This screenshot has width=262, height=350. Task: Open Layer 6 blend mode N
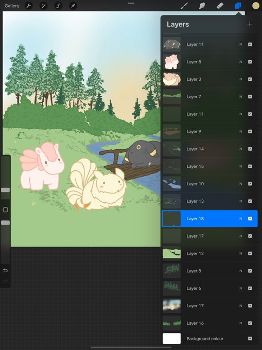point(240,288)
